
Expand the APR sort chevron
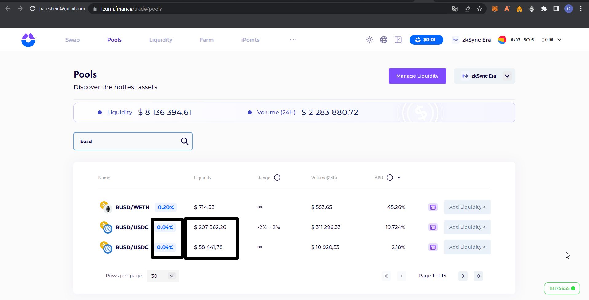point(399,178)
